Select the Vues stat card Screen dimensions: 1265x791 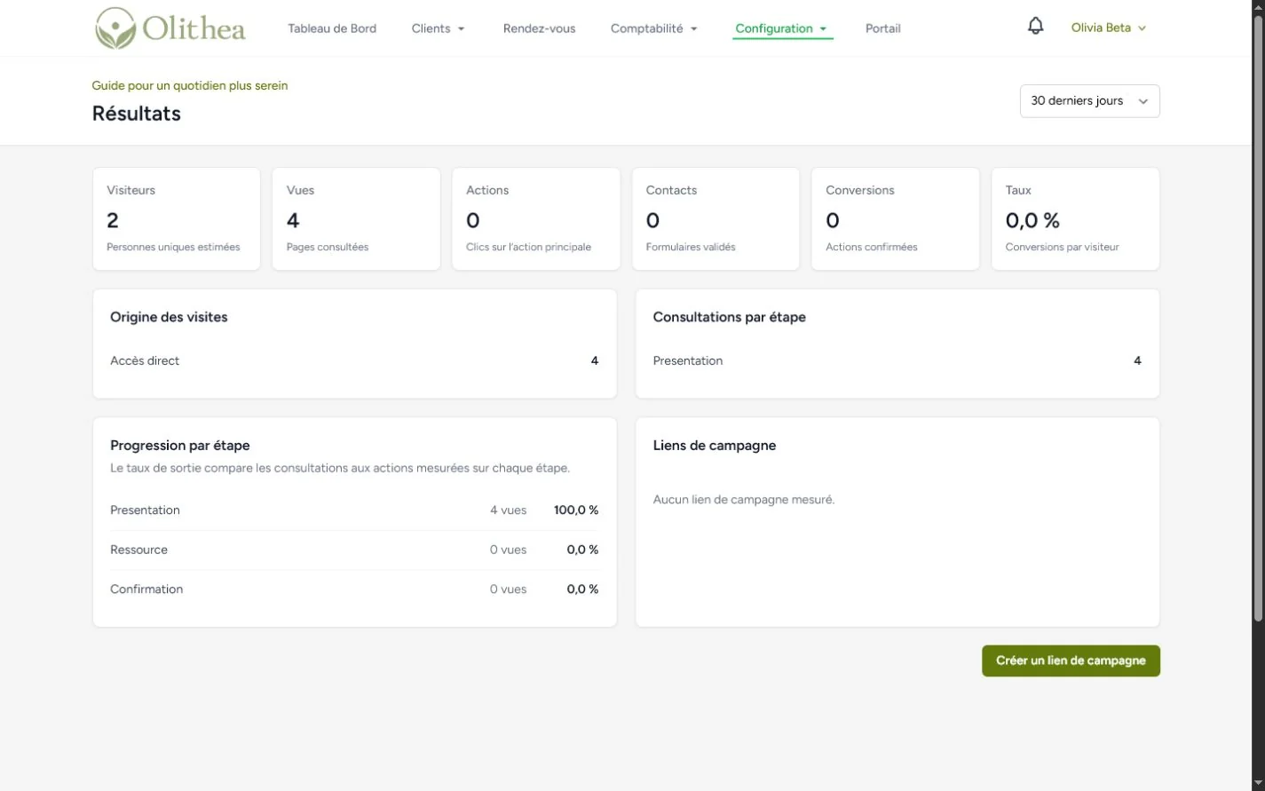(x=356, y=219)
